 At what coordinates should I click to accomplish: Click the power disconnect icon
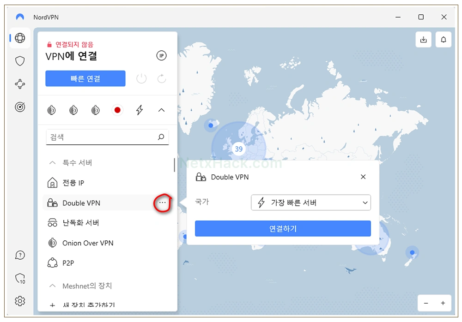tap(141, 78)
